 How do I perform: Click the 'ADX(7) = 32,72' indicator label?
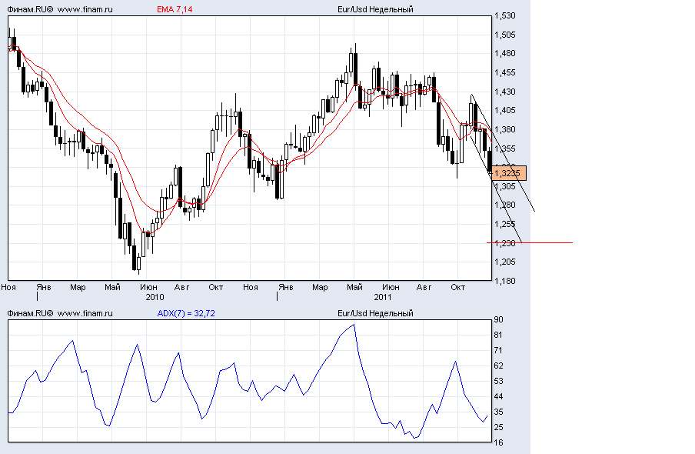pyautogui.click(x=186, y=313)
